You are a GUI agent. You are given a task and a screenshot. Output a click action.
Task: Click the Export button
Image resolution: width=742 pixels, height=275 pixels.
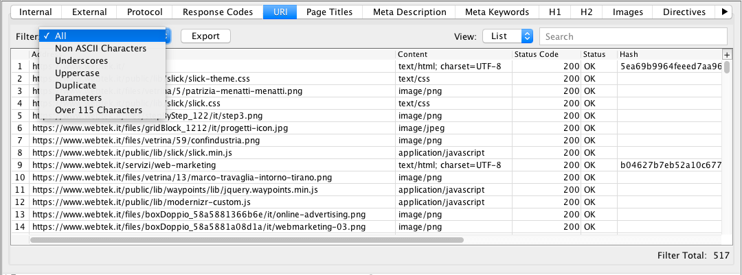205,36
